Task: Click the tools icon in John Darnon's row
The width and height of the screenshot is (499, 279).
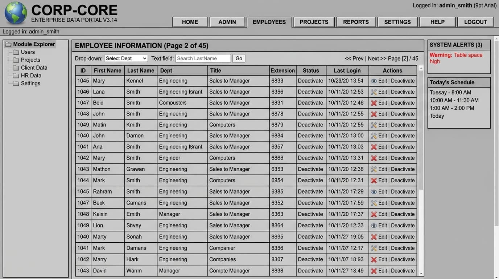Action: tap(374, 136)
